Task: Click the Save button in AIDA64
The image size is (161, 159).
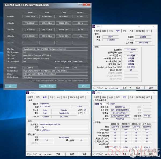Action: 11,86
